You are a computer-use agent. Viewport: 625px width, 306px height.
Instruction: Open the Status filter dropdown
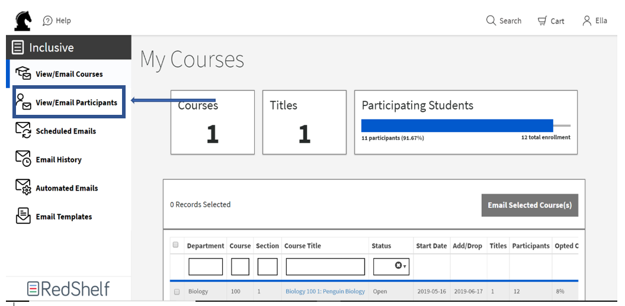pyautogui.click(x=391, y=266)
